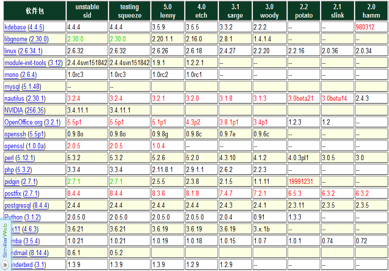The image size is (389, 271).
Task: Select the red 980312 cell in kdebase row
Action: (x=371, y=27)
